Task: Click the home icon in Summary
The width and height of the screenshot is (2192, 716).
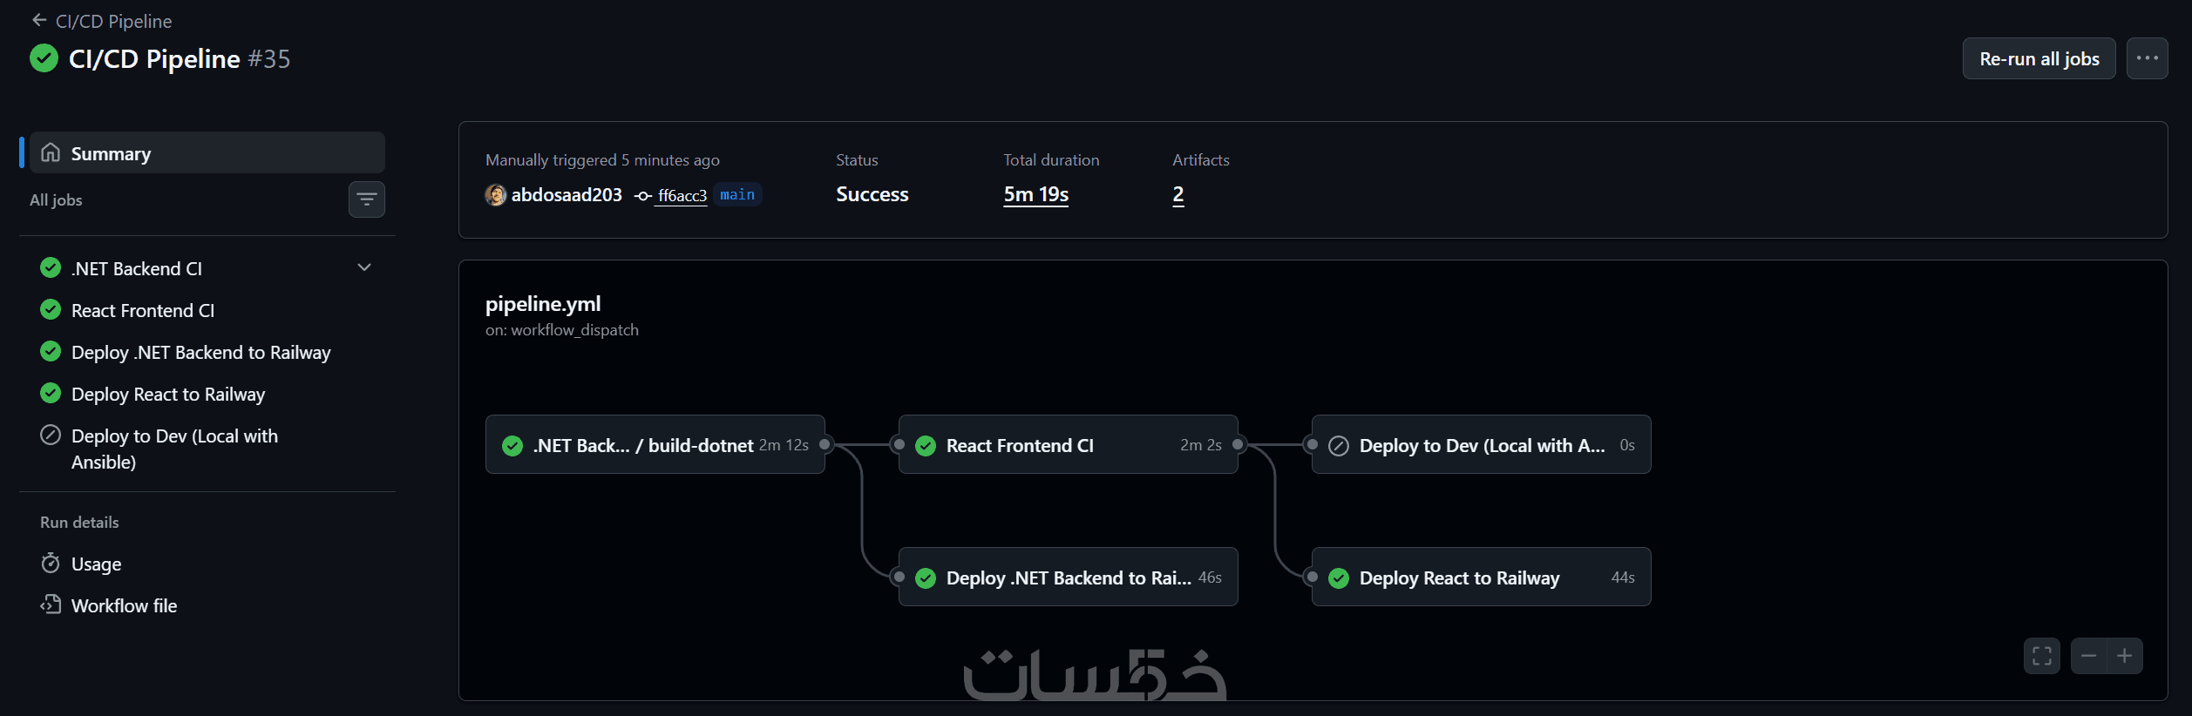Action: (51, 152)
